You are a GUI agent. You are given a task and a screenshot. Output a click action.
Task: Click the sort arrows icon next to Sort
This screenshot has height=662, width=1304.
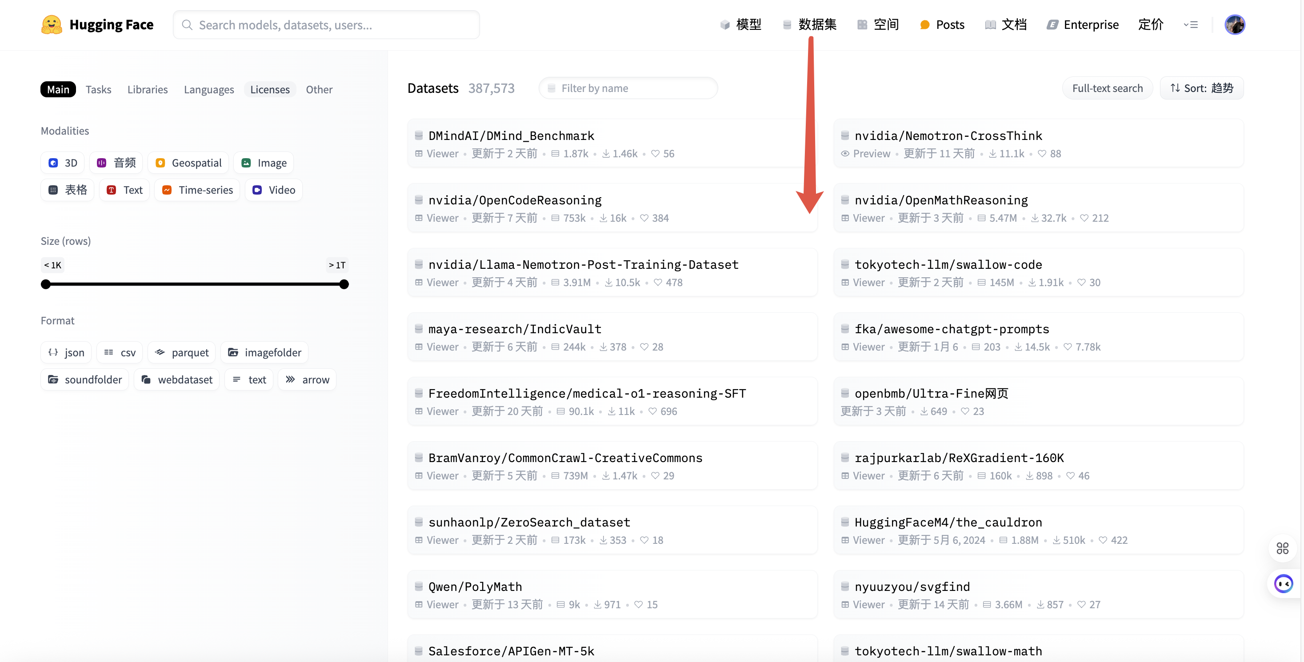click(1175, 88)
